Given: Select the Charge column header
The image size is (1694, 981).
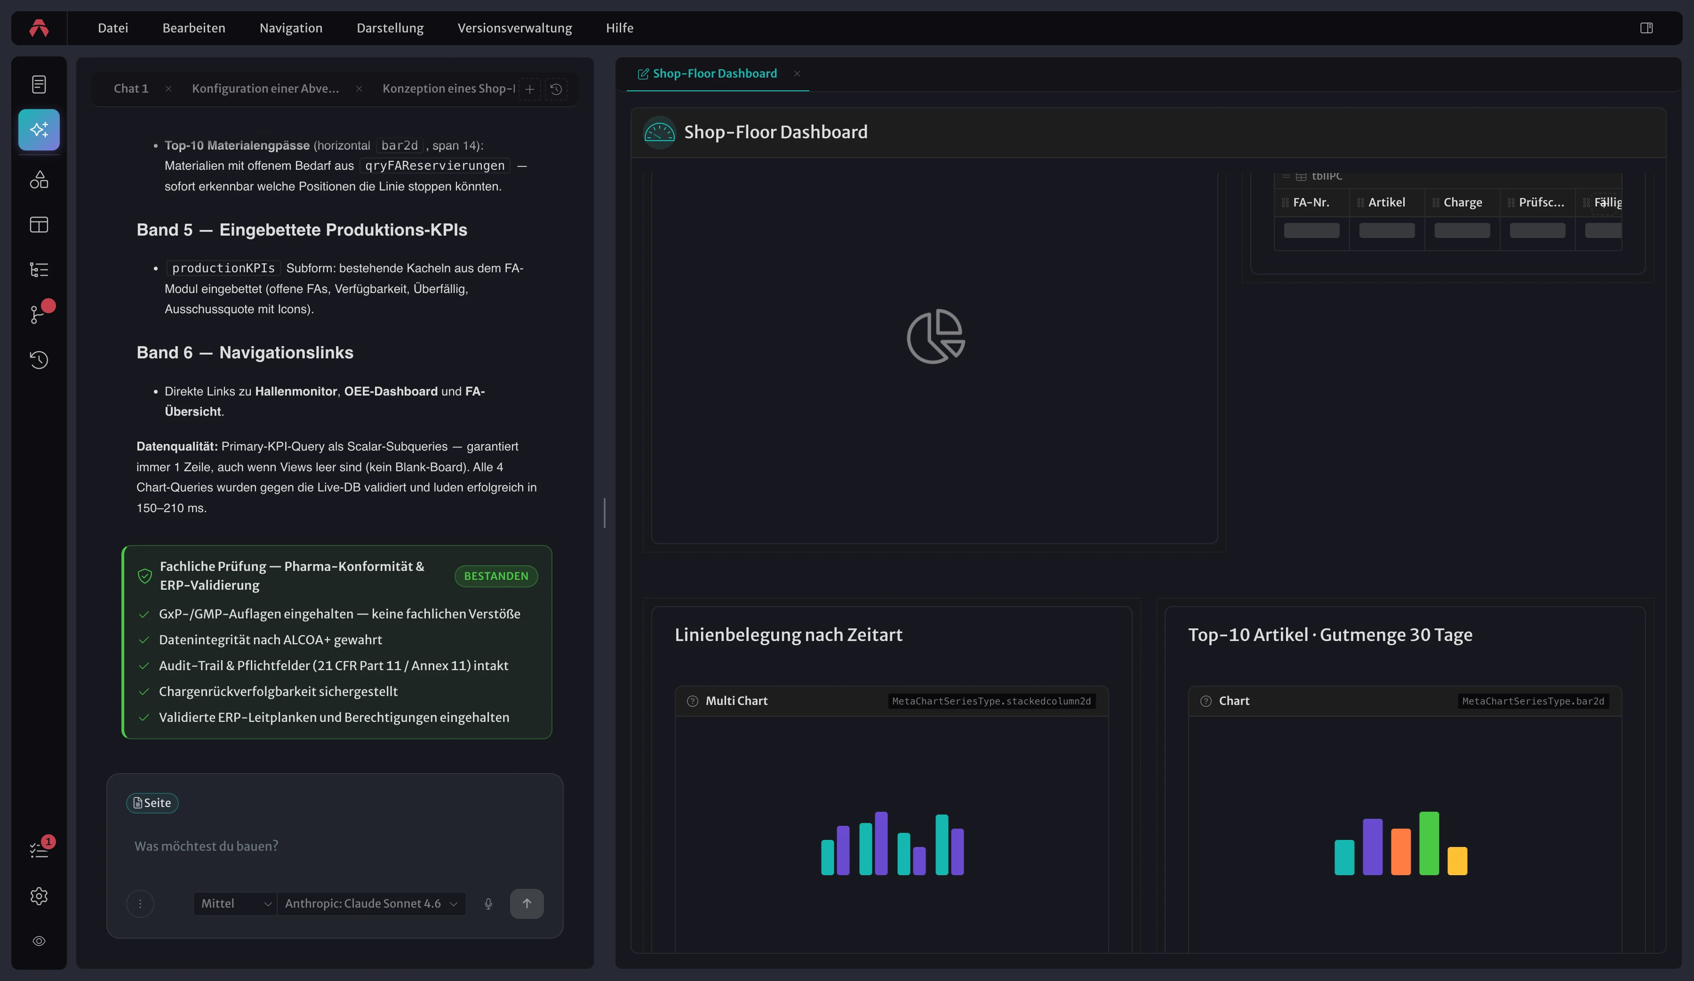Looking at the screenshot, I should point(1462,202).
